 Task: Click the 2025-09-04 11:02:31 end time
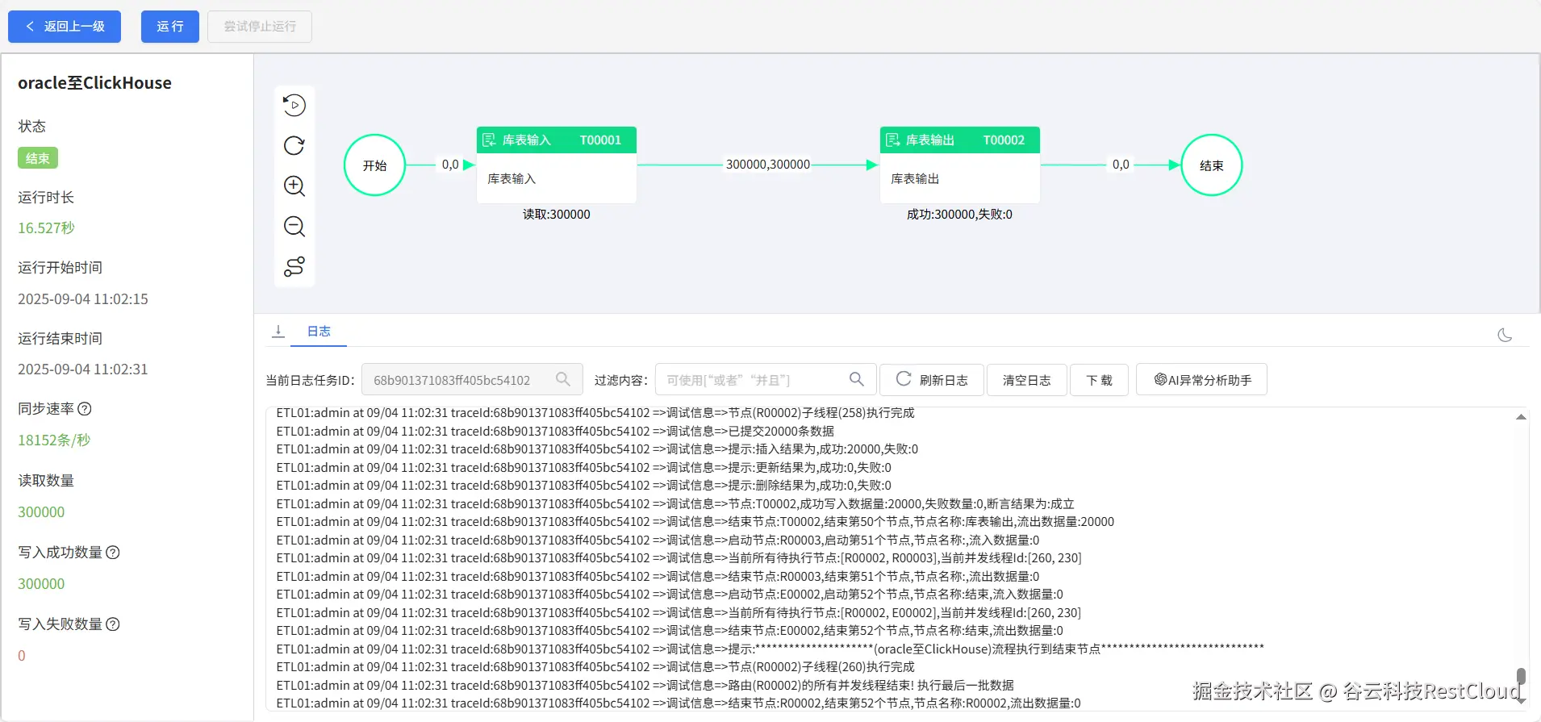click(x=83, y=369)
